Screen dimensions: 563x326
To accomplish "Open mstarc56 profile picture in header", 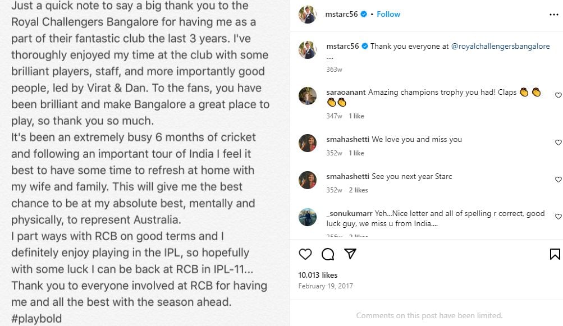I will tap(307, 14).
